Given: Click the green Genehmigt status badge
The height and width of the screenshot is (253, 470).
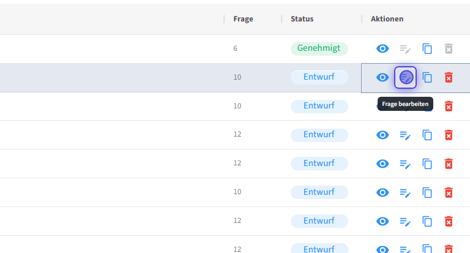Looking at the screenshot, I should [319, 48].
